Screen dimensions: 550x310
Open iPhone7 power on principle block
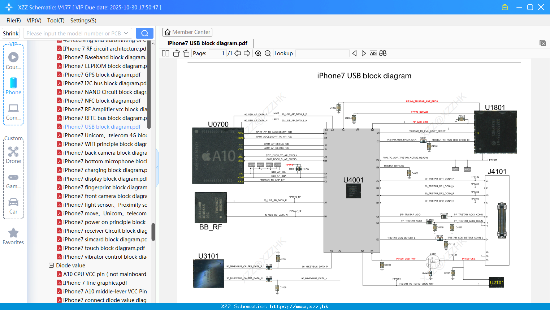[x=101, y=222]
